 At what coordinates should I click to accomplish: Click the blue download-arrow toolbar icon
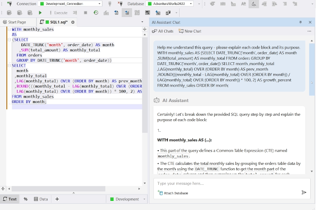158,13
